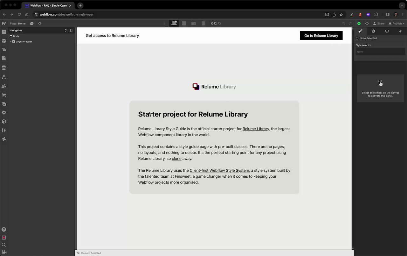This screenshot has height=256, width=407.
Task: Open the Relume lightning app icon in sidebar
Action: click(x=4, y=139)
